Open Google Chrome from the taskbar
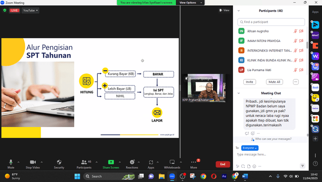 tap(203, 176)
